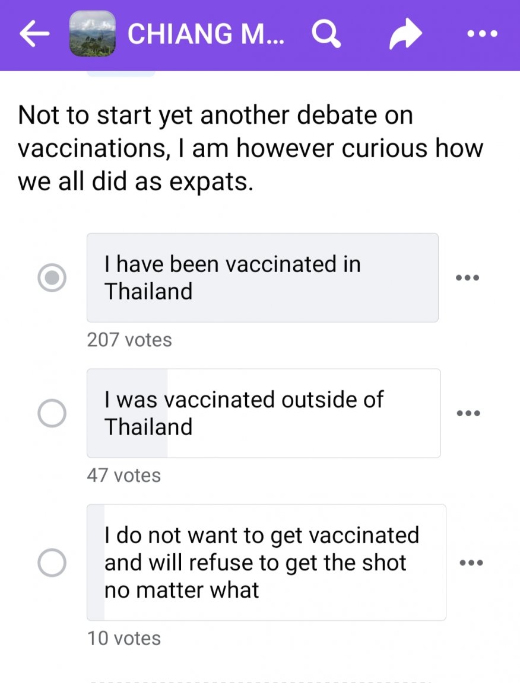Open the Chiang Mai group avatar thumbnail
520x683 pixels.
click(x=93, y=34)
